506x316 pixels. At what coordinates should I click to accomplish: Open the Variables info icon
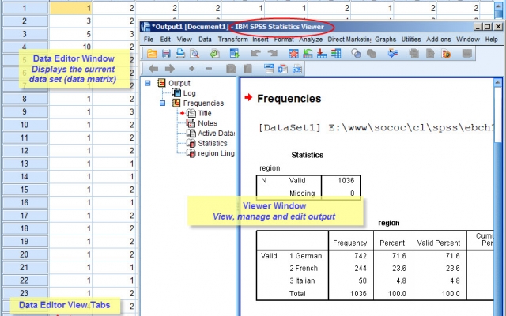[x=336, y=53]
